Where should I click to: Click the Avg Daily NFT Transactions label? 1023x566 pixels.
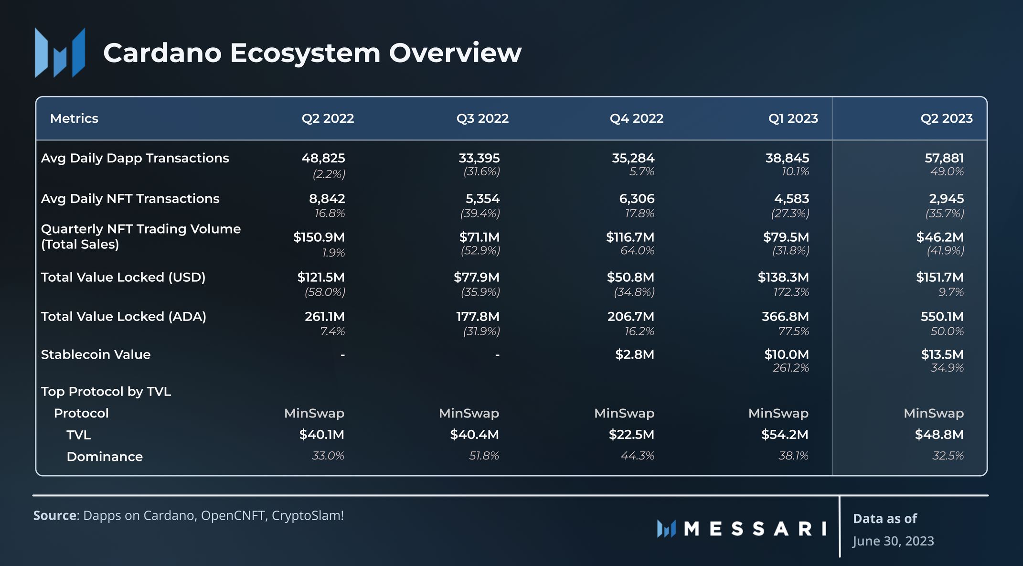tap(130, 199)
